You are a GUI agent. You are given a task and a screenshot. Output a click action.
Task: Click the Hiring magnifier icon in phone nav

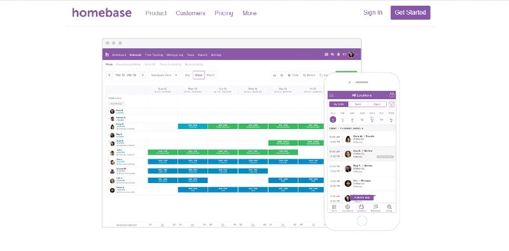(389, 208)
